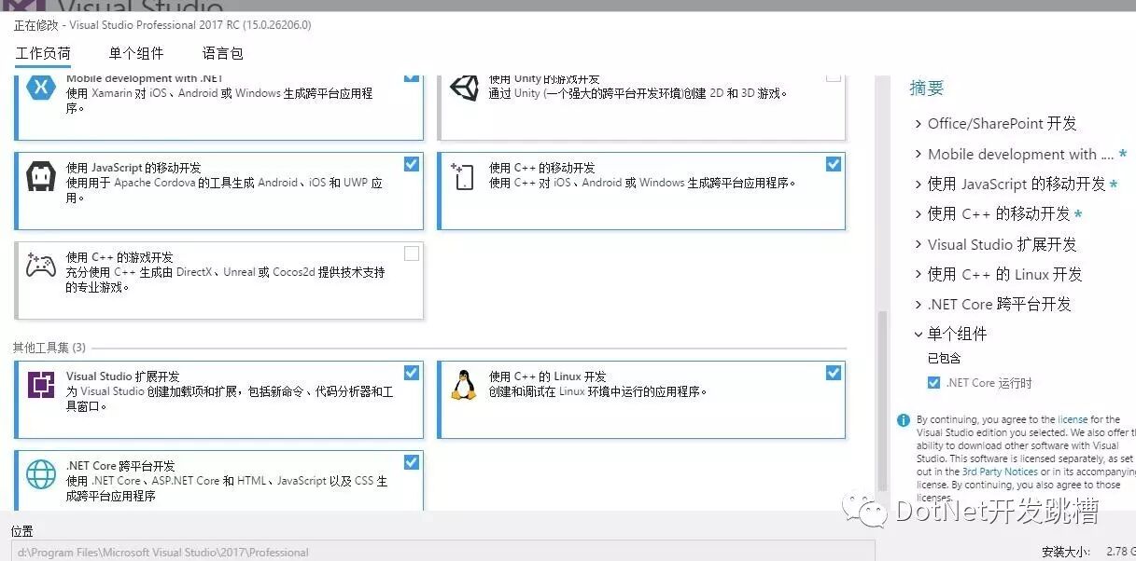The image size is (1136, 561).
Task: Uncheck 使用 JavaScript 的移动开发 workload
Action: [x=412, y=164]
